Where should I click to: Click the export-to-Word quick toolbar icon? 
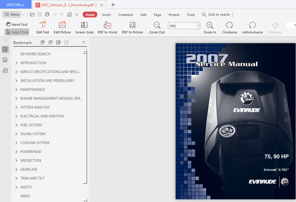pos(69,14)
